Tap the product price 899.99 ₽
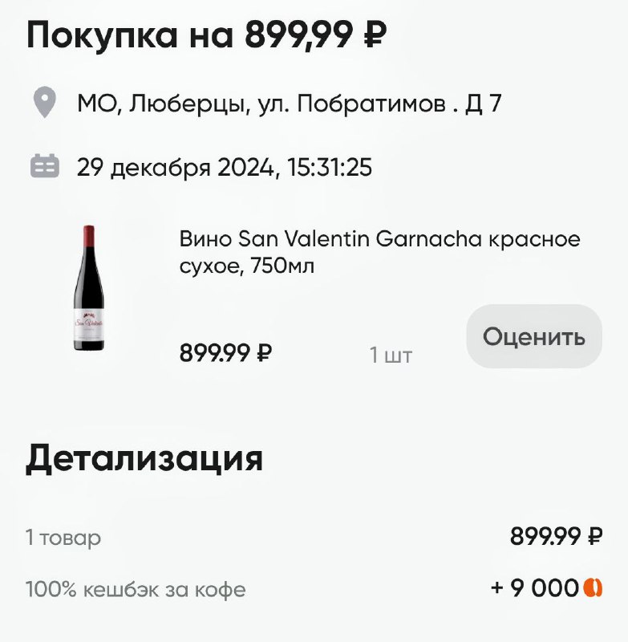Screen dimensions: 628x642 225,353
